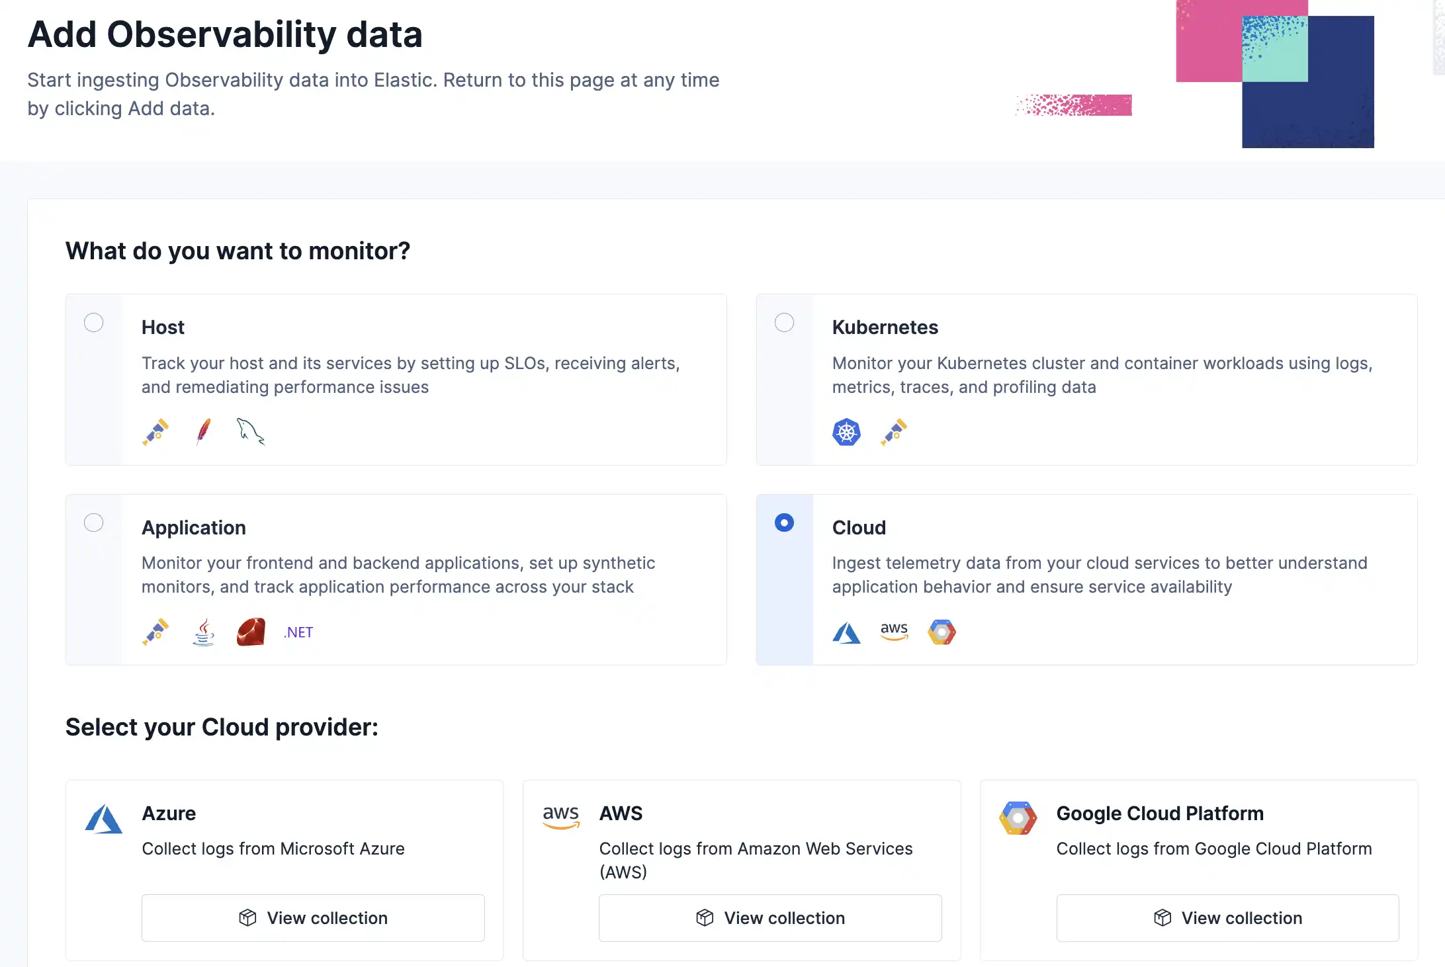This screenshot has height=967, width=1445.
Task: Open View collection for Google Cloud Platform
Action: tap(1227, 918)
